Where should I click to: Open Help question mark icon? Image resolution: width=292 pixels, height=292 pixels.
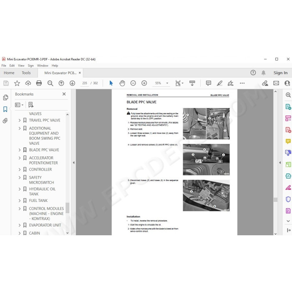click(x=253, y=73)
